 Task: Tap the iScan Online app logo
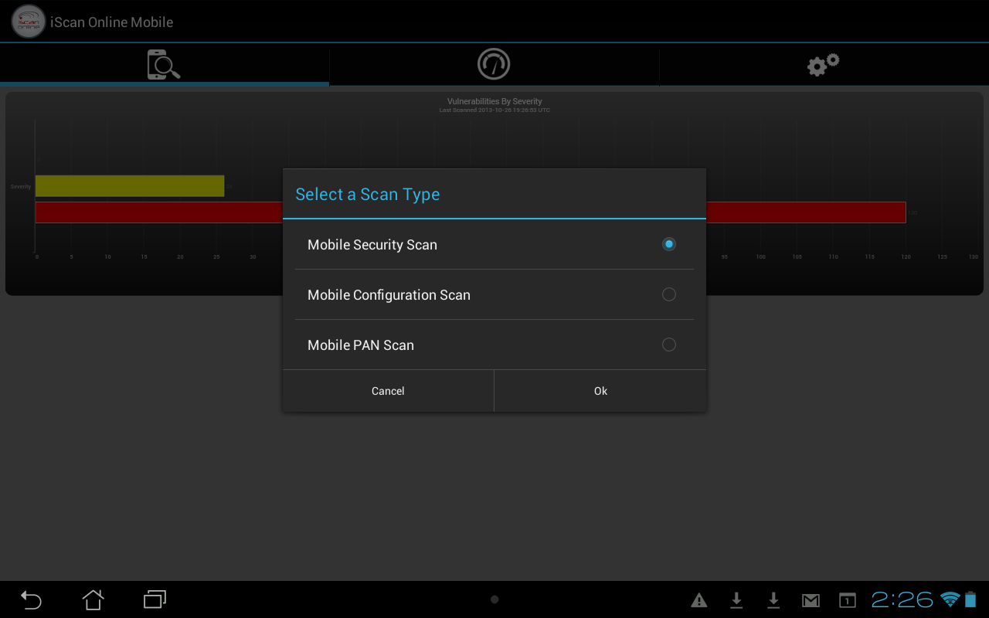click(29, 22)
